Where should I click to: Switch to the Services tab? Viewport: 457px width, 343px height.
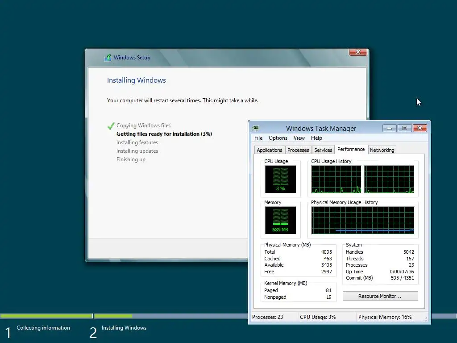pos(323,150)
